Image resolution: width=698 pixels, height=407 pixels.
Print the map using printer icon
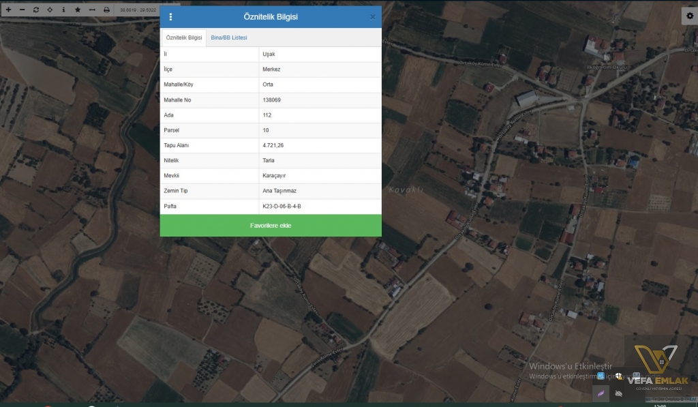(x=106, y=10)
